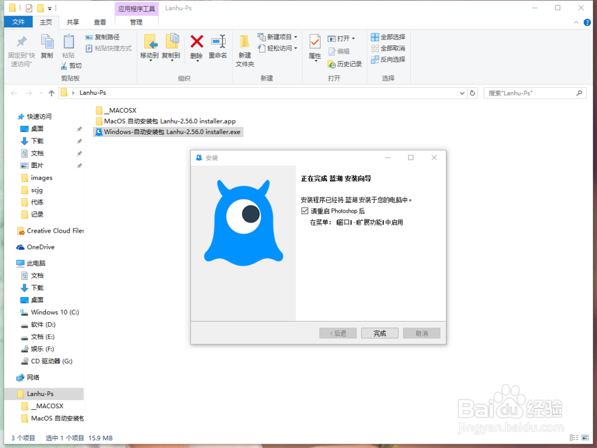Open OneDrive in sidebar
This screenshot has width=597, height=448.
click(x=35, y=247)
